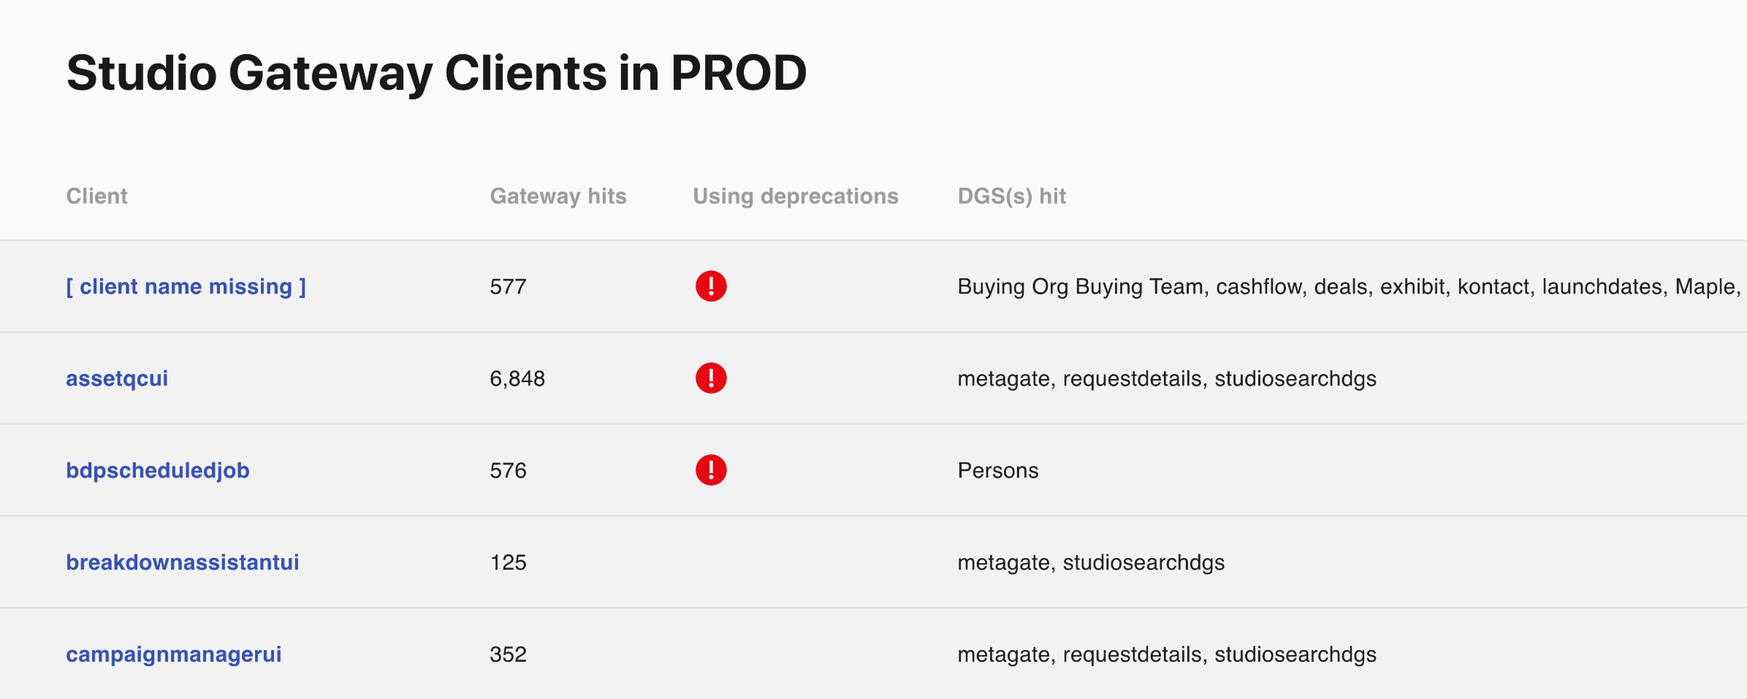This screenshot has width=1747, height=699.
Task: Open the bdpscheduledjob client link
Action: pyautogui.click(x=158, y=470)
